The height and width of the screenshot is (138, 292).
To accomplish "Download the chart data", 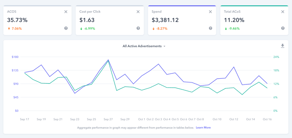I will tap(282, 46).
